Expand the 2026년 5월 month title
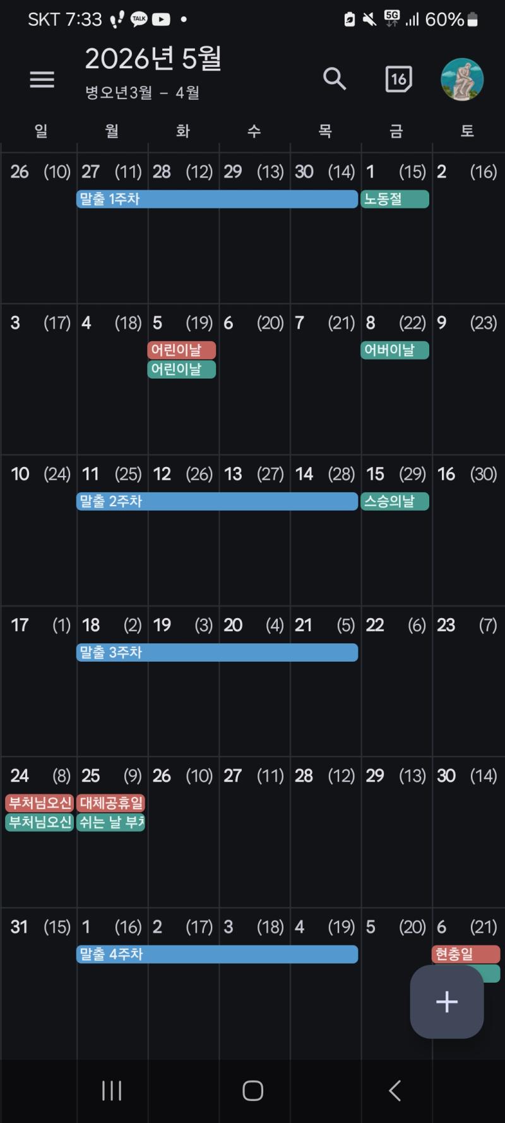Viewport: 505px width, 1123px height. tap(153, 59)
